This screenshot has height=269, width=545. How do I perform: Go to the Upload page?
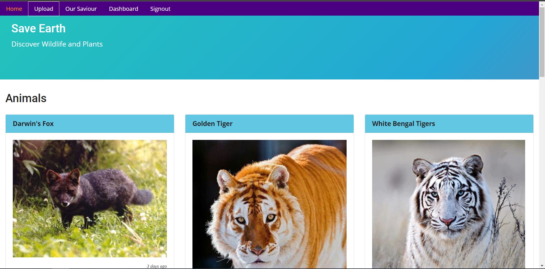pos(44,9)
